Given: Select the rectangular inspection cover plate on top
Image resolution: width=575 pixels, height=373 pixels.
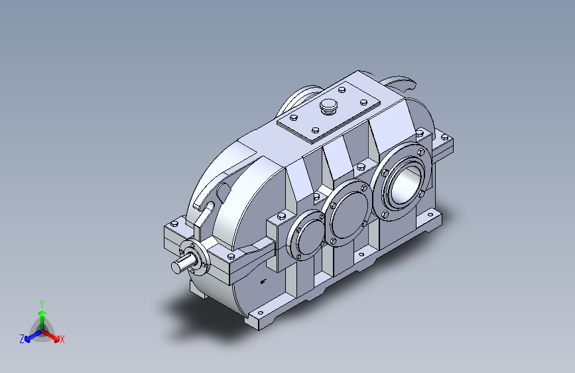Looking at the screenshot, I should (328, 112).
